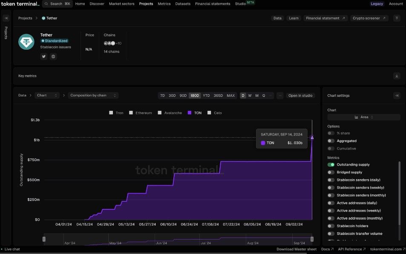The height and width of the screenshot is (254, 406).
Task: Click Download Master sheet link
Action: coord(297,249)
